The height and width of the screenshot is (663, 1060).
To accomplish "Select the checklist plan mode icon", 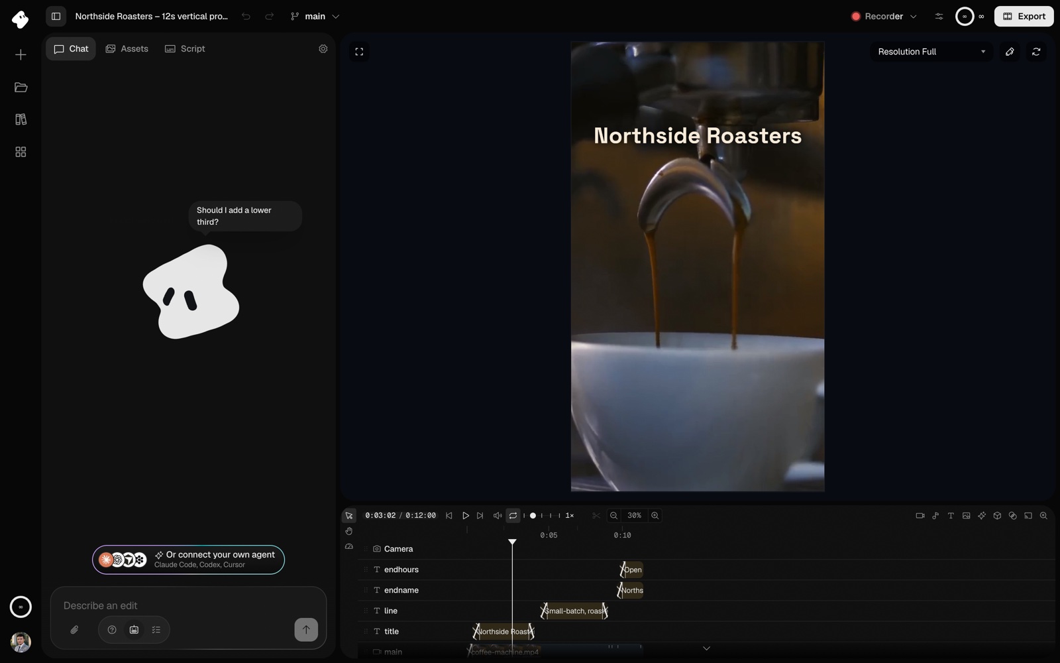I will pos(156,630).
